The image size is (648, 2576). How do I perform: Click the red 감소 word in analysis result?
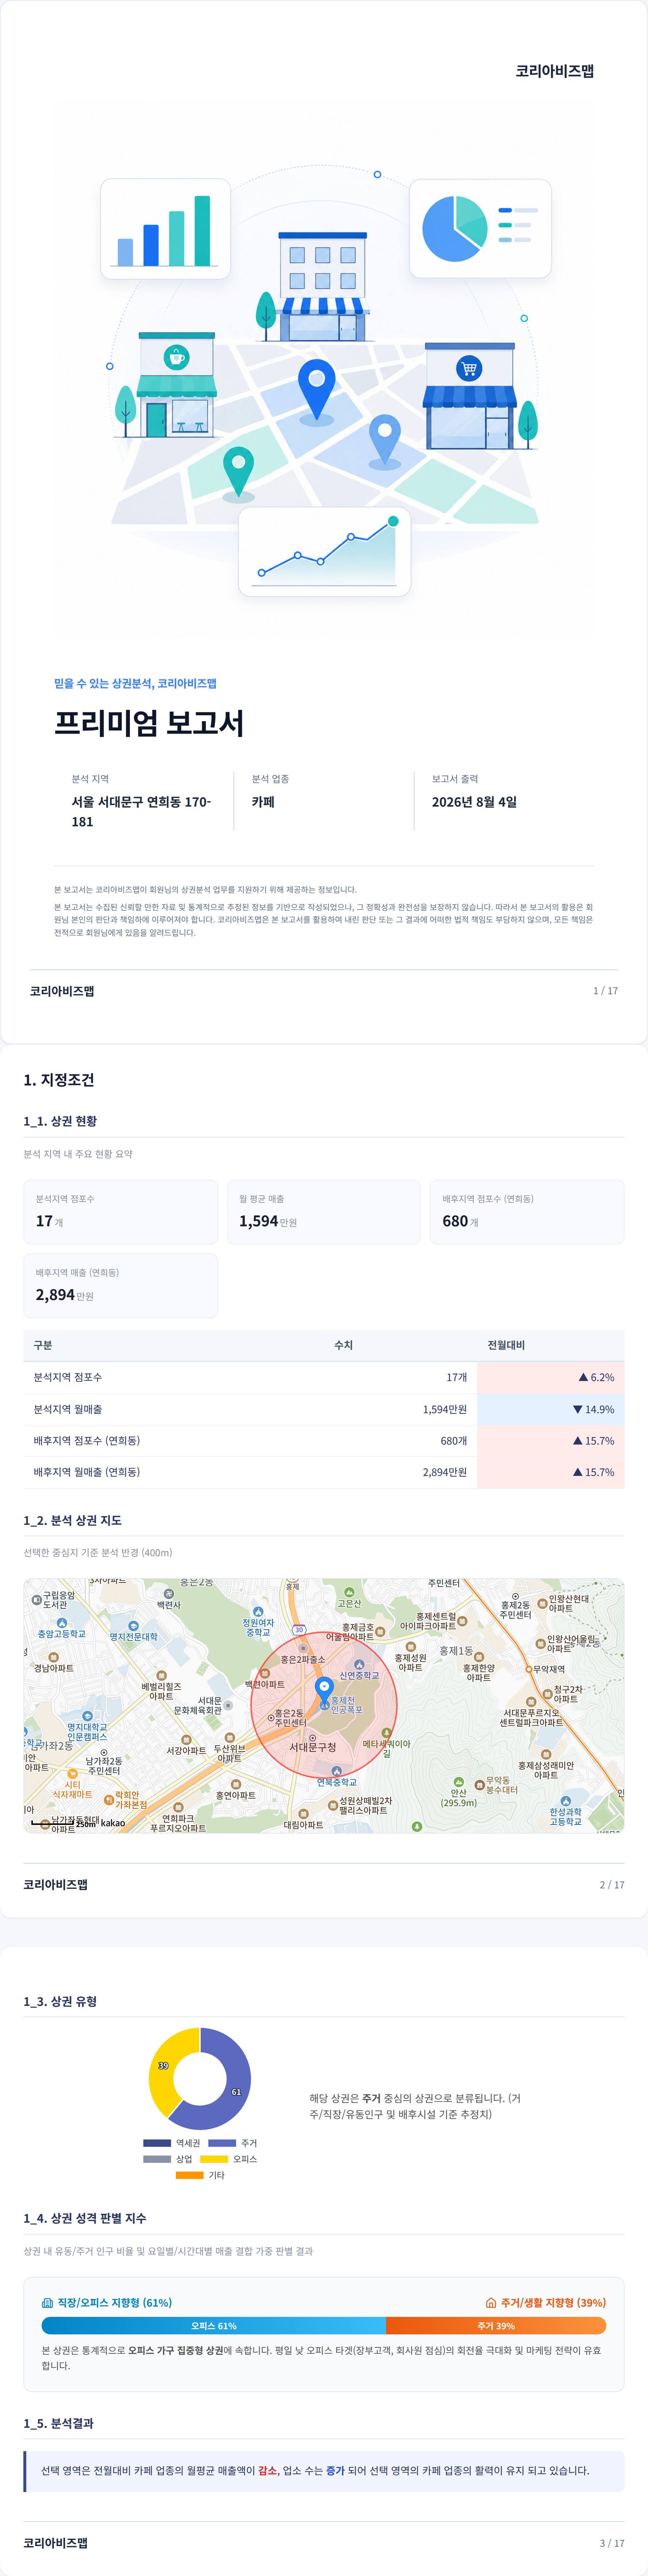tap(267, 2470)
